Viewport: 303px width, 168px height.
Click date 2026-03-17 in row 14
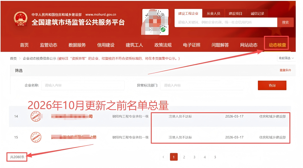tap(234, 116)
